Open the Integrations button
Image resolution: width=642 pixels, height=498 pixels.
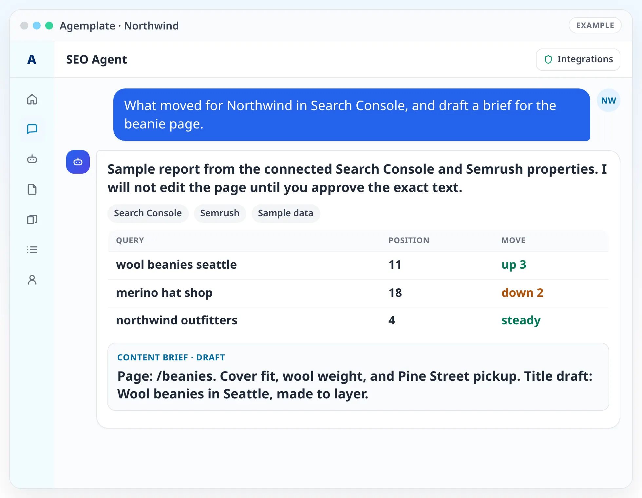pyautogui.click(x=578, y=59)
